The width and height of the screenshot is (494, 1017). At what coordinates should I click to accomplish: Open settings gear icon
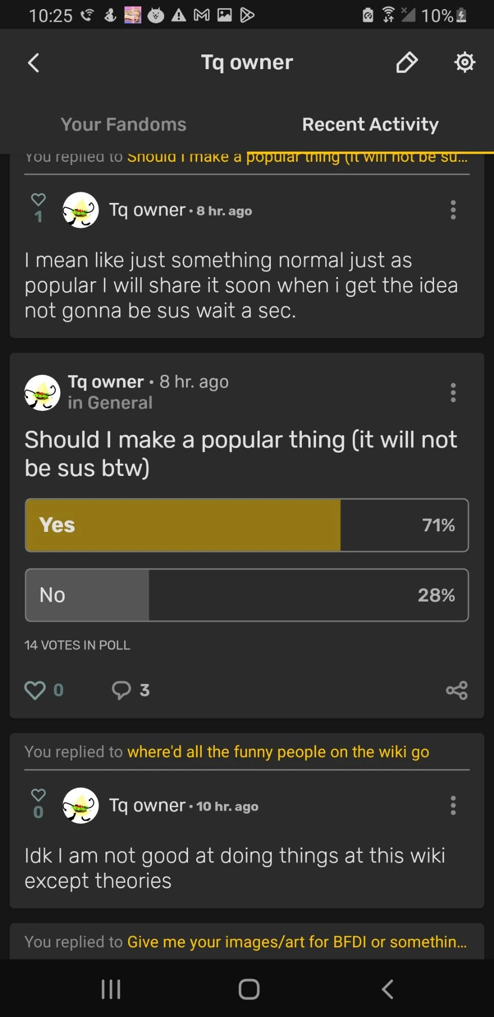(x=465, y=63)
